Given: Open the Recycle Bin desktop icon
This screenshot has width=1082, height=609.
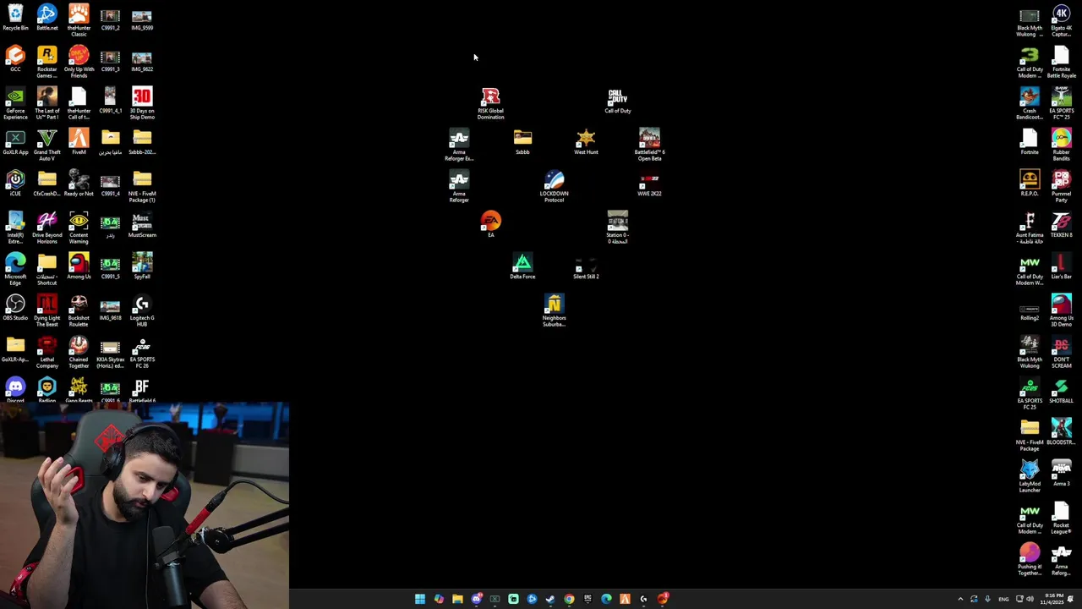Looking at the screenshot, I should click(x=15, y=18).
